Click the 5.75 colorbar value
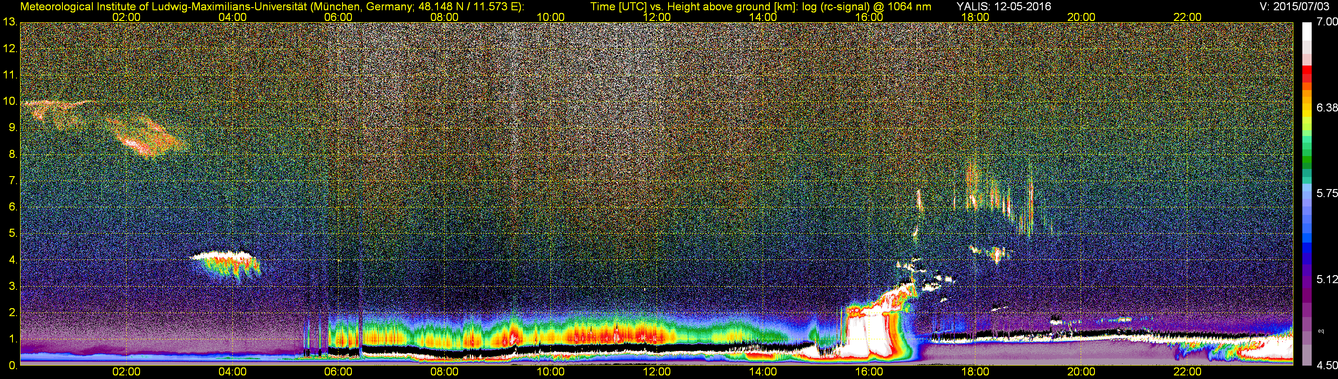Screen dimensions: 1338x379 [x=1326, y=193]
